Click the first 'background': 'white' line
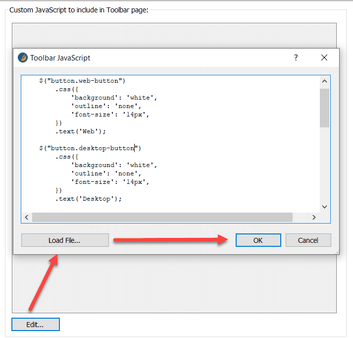This screenshot has height=338, width=353. point(114,98)
